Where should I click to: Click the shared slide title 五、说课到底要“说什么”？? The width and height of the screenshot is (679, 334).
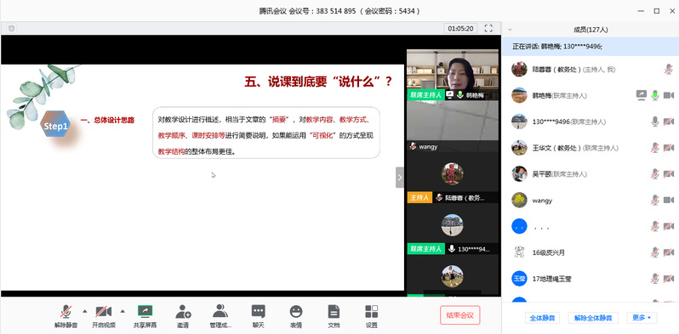(319, 82)
